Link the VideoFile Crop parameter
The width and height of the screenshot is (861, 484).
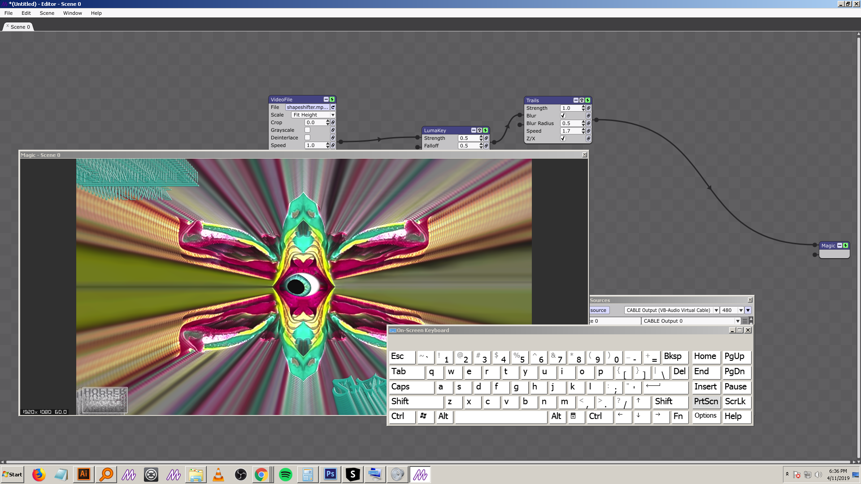click(x=333, y=123)
